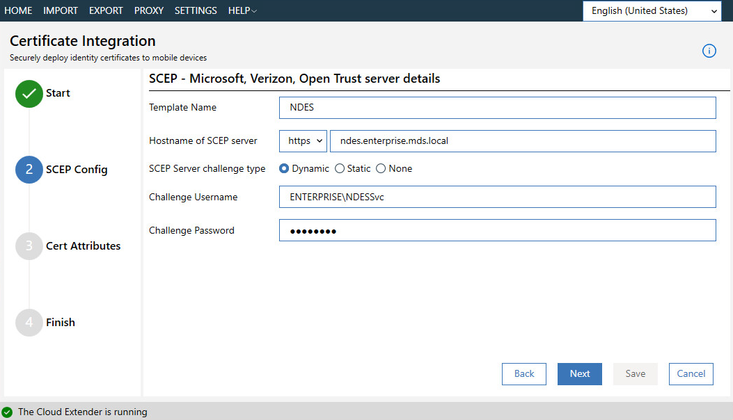Select the Finish step circle
The width and height of the screenshot is (733, 420).
pyautogui.click(x=29, y=322)
